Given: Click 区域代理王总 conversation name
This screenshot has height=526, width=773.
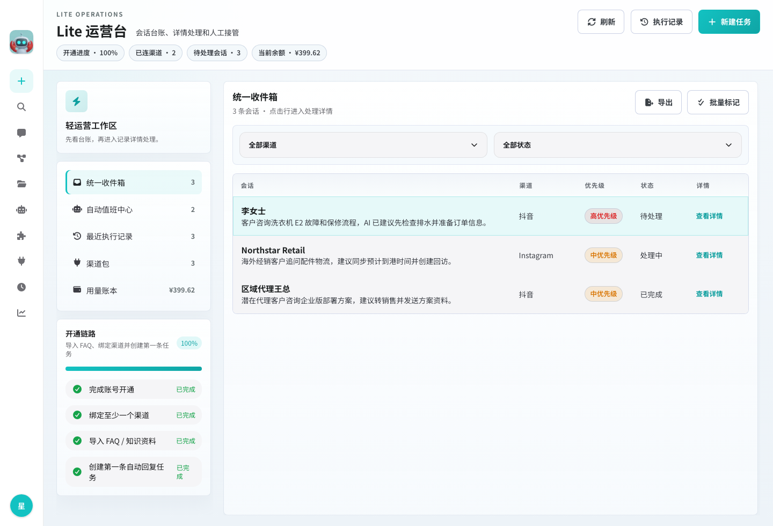Looking at the screenshot, I should (266, 289).
